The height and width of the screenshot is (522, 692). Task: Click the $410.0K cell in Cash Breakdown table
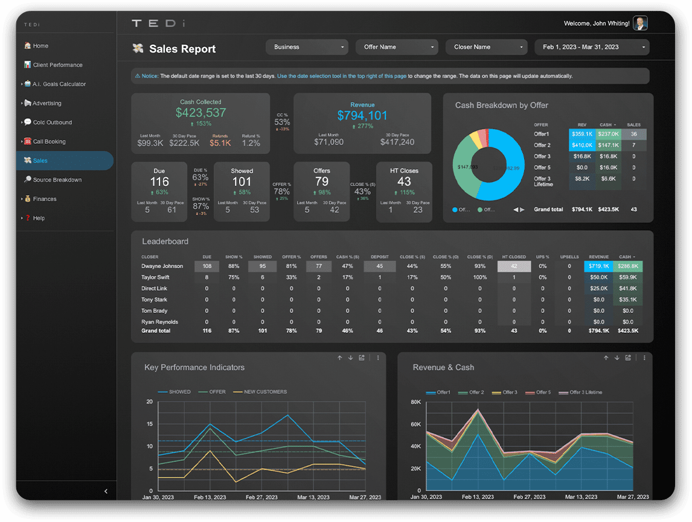(x=582, y=145)
